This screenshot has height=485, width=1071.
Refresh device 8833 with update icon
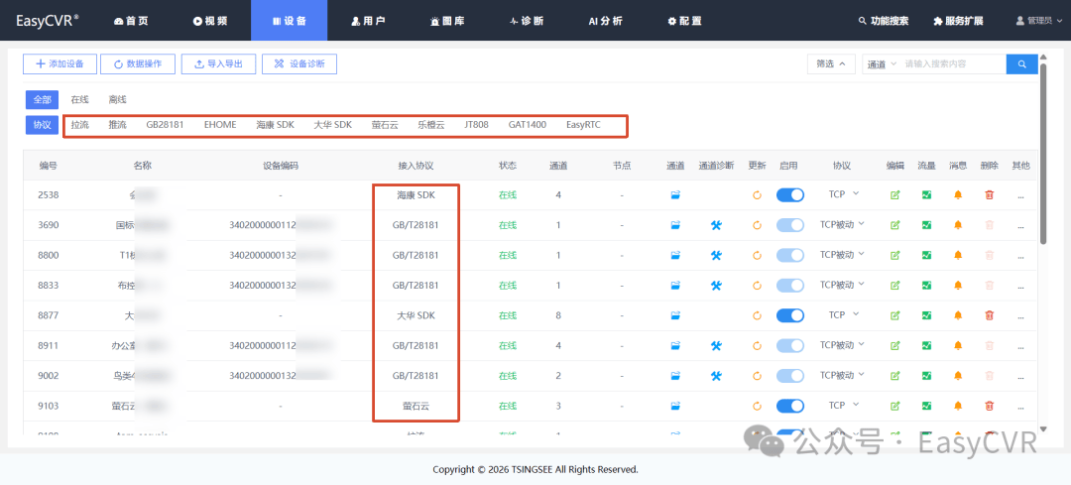(757, 285)
